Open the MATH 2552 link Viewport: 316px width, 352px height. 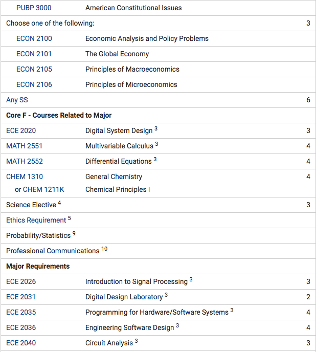coord(25,161)
